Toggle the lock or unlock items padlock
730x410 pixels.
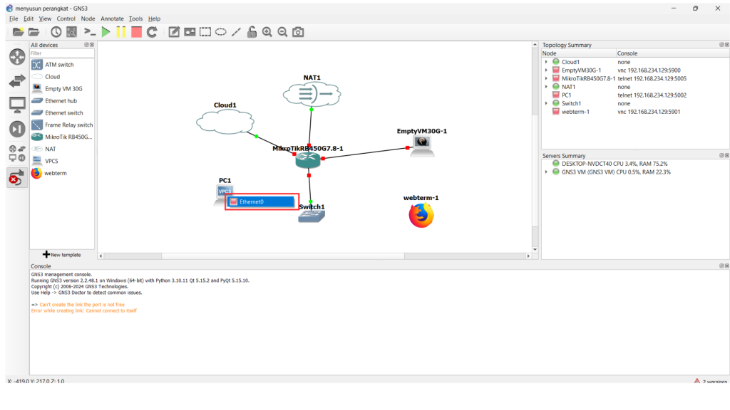(252, 32)
